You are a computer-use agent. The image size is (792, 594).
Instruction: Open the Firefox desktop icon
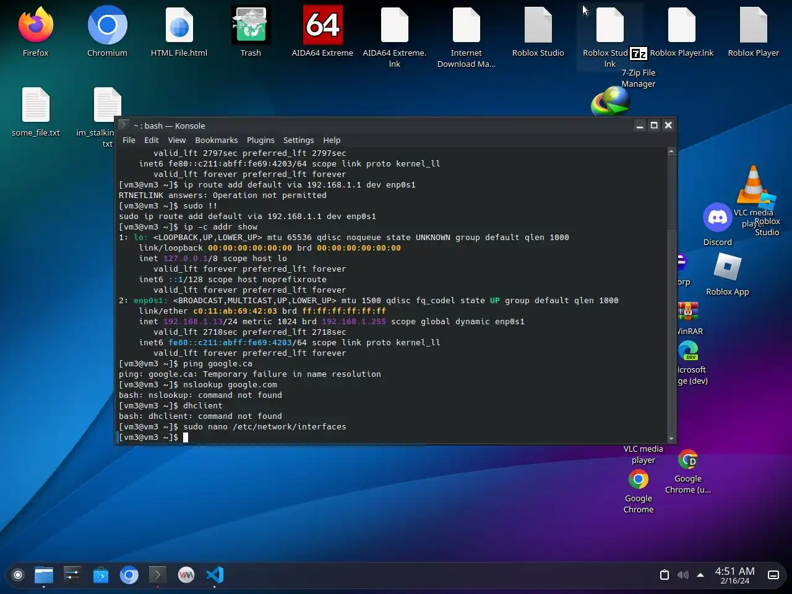tap(35, 25)
